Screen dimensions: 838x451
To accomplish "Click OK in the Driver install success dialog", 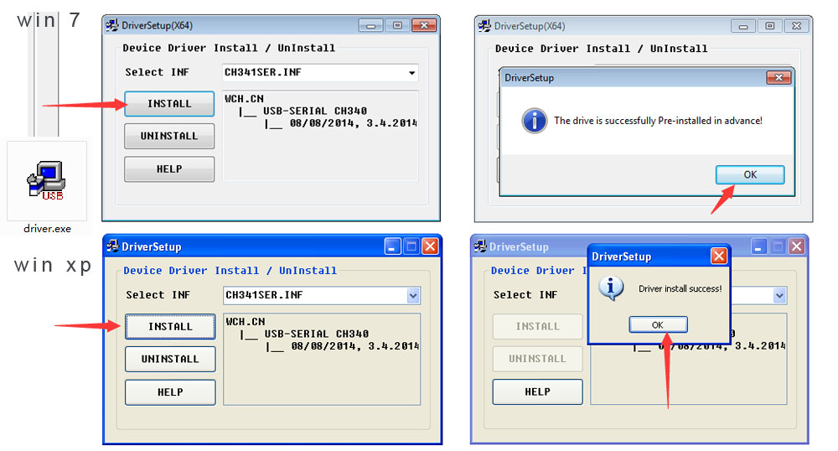I will click(x=658, y=325).
